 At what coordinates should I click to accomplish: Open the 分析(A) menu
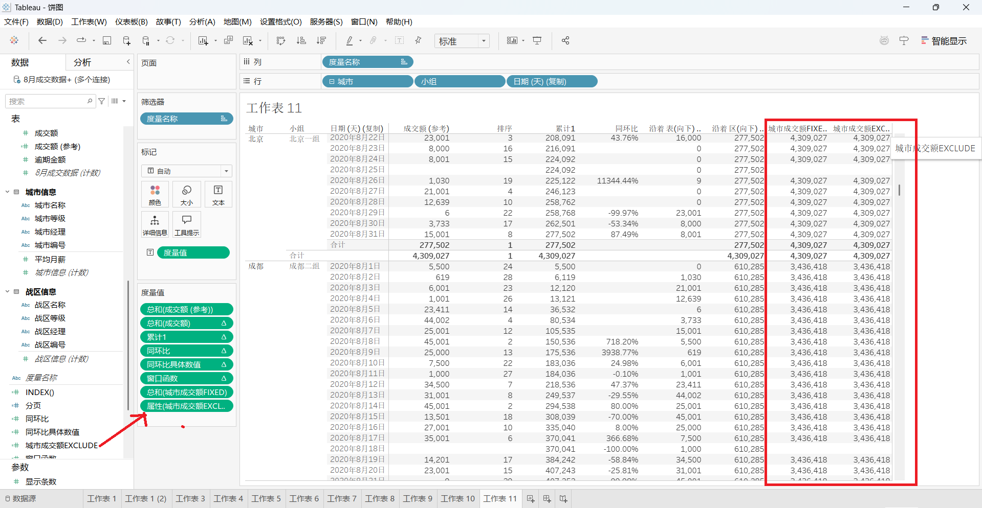pos(202,21)
